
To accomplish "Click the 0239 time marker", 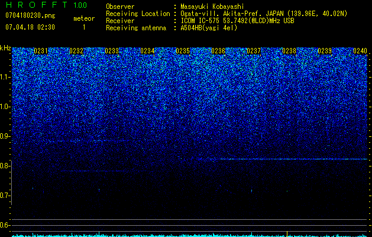I will 325,51.
